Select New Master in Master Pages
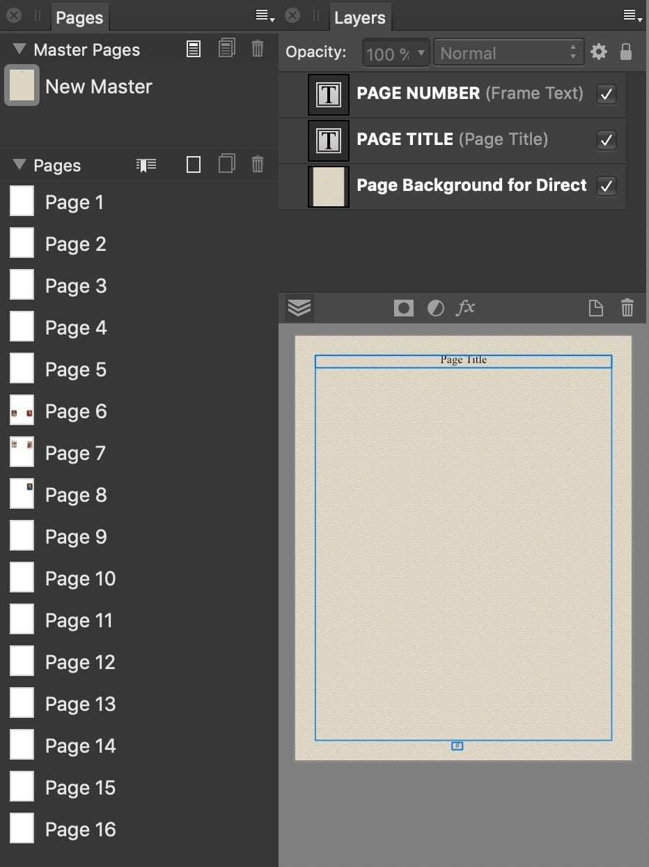 (x=98, y=86)
